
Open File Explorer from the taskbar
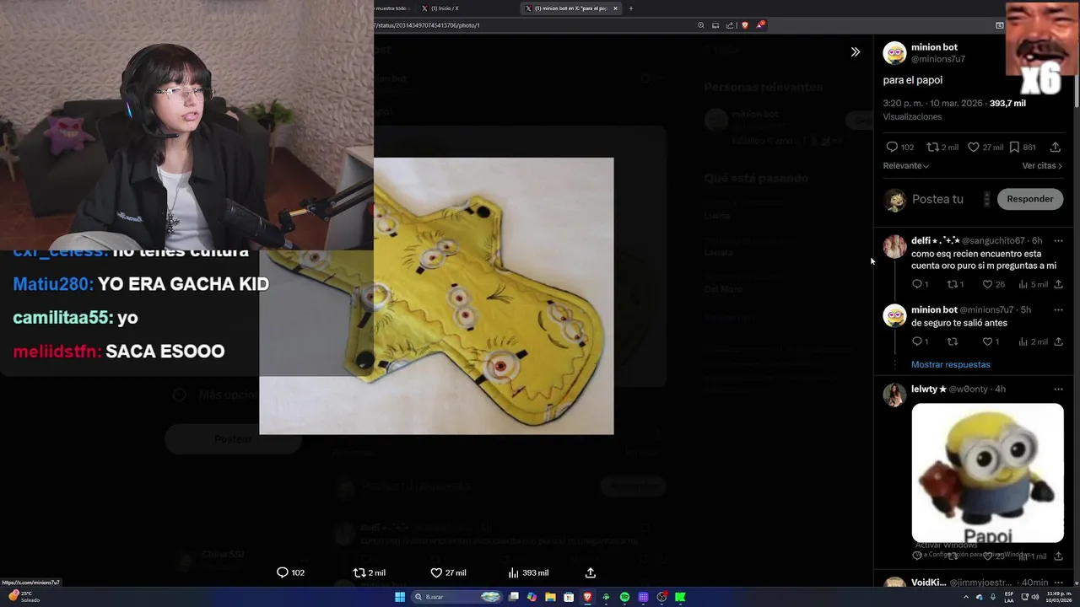pyautogui.click(x=550, y=597)
